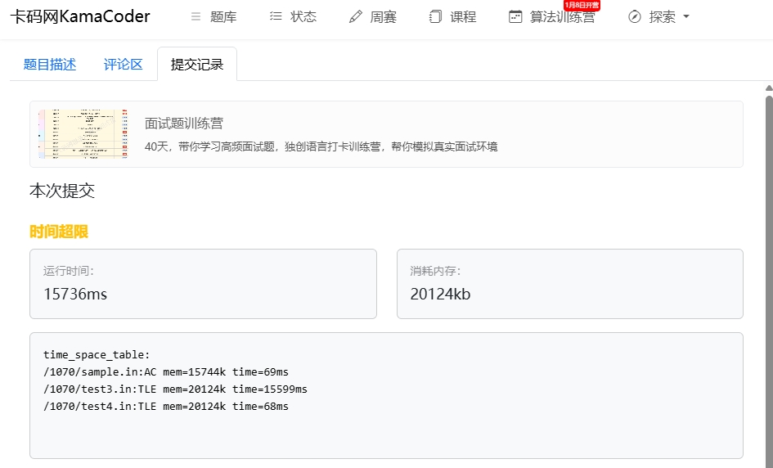Click the 算法训练营 calendar icon
The image size is (773, 468).
515,16
